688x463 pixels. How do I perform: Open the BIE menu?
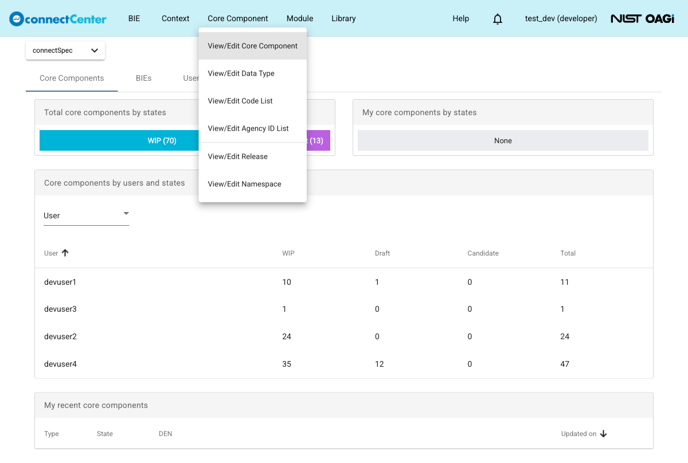(x=134, y=18)
